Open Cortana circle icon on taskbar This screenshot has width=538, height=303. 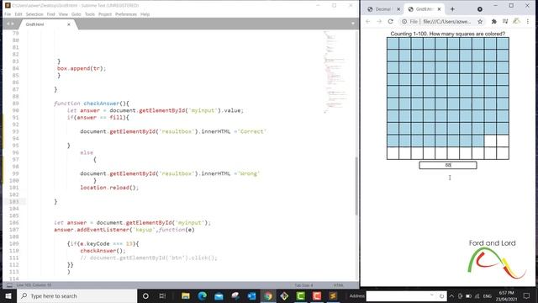pyautogui.click(x=145, y=295)
